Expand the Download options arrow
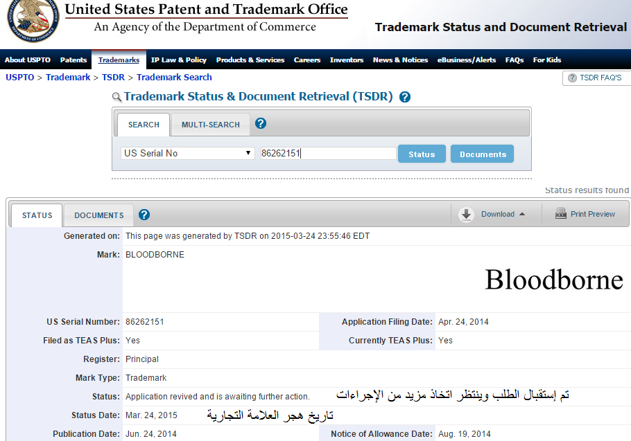The image size is (631, 441). tap(522, 214)
